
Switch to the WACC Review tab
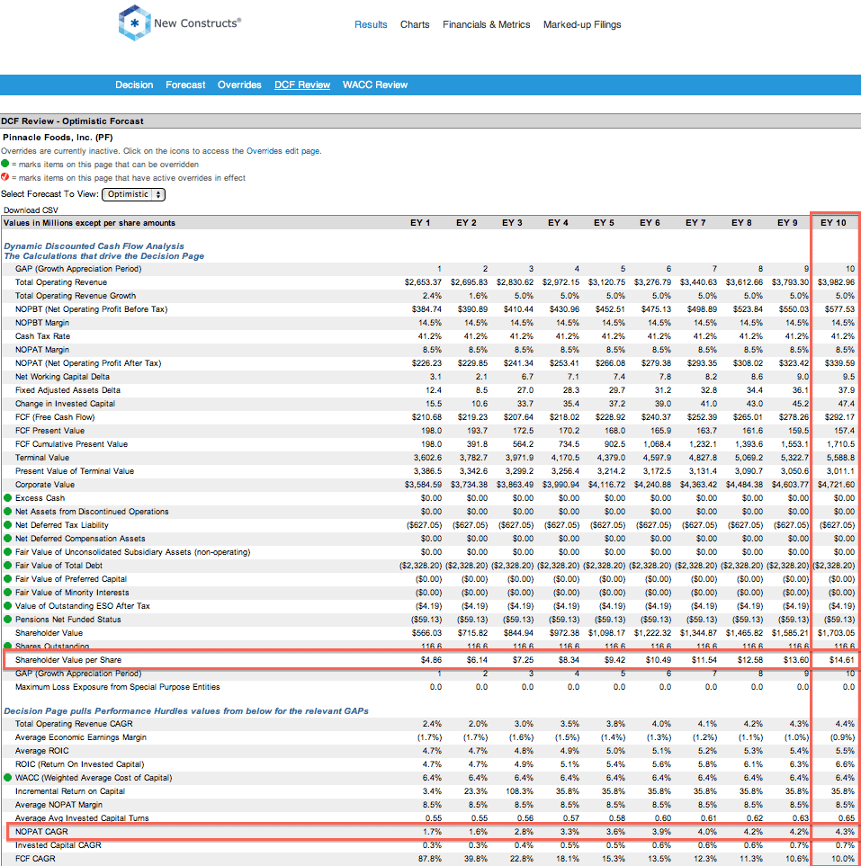coord(375,85)
